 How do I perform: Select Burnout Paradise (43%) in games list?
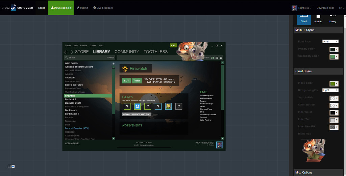pos(77,128)
